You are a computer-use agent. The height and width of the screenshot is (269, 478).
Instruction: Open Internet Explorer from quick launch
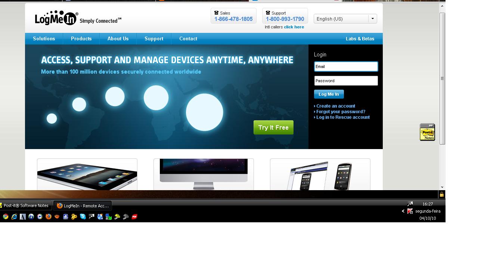[x=14, y=216]
